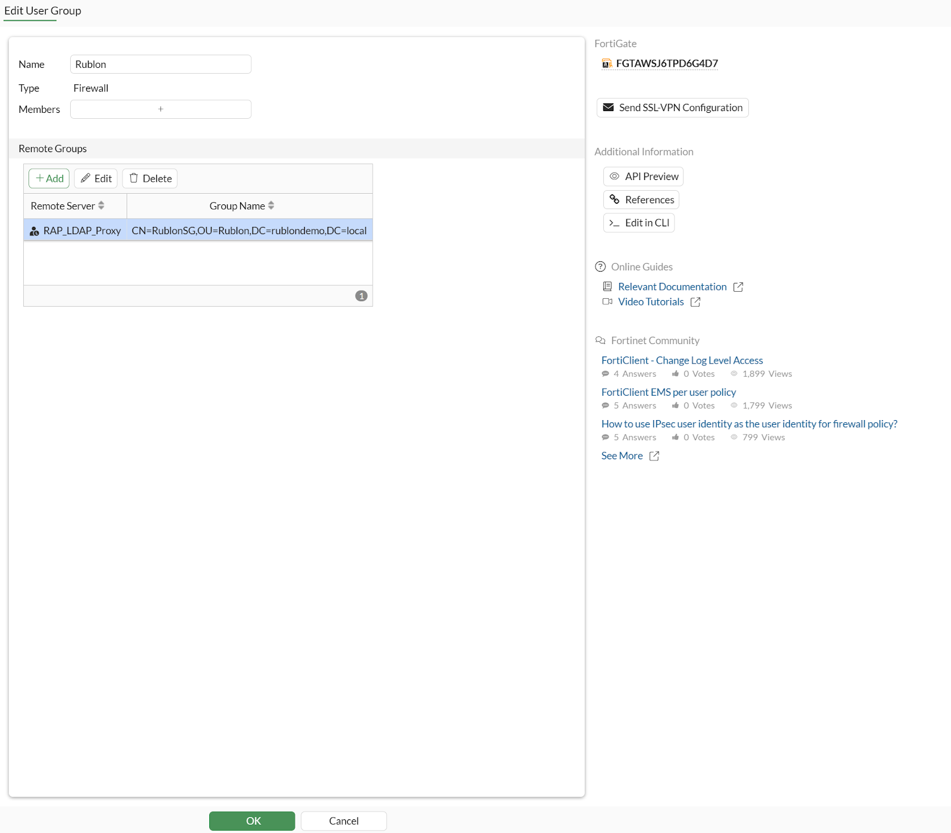Delete the selected remote group
Screen dimensions: 951x833
click(150, 178)
